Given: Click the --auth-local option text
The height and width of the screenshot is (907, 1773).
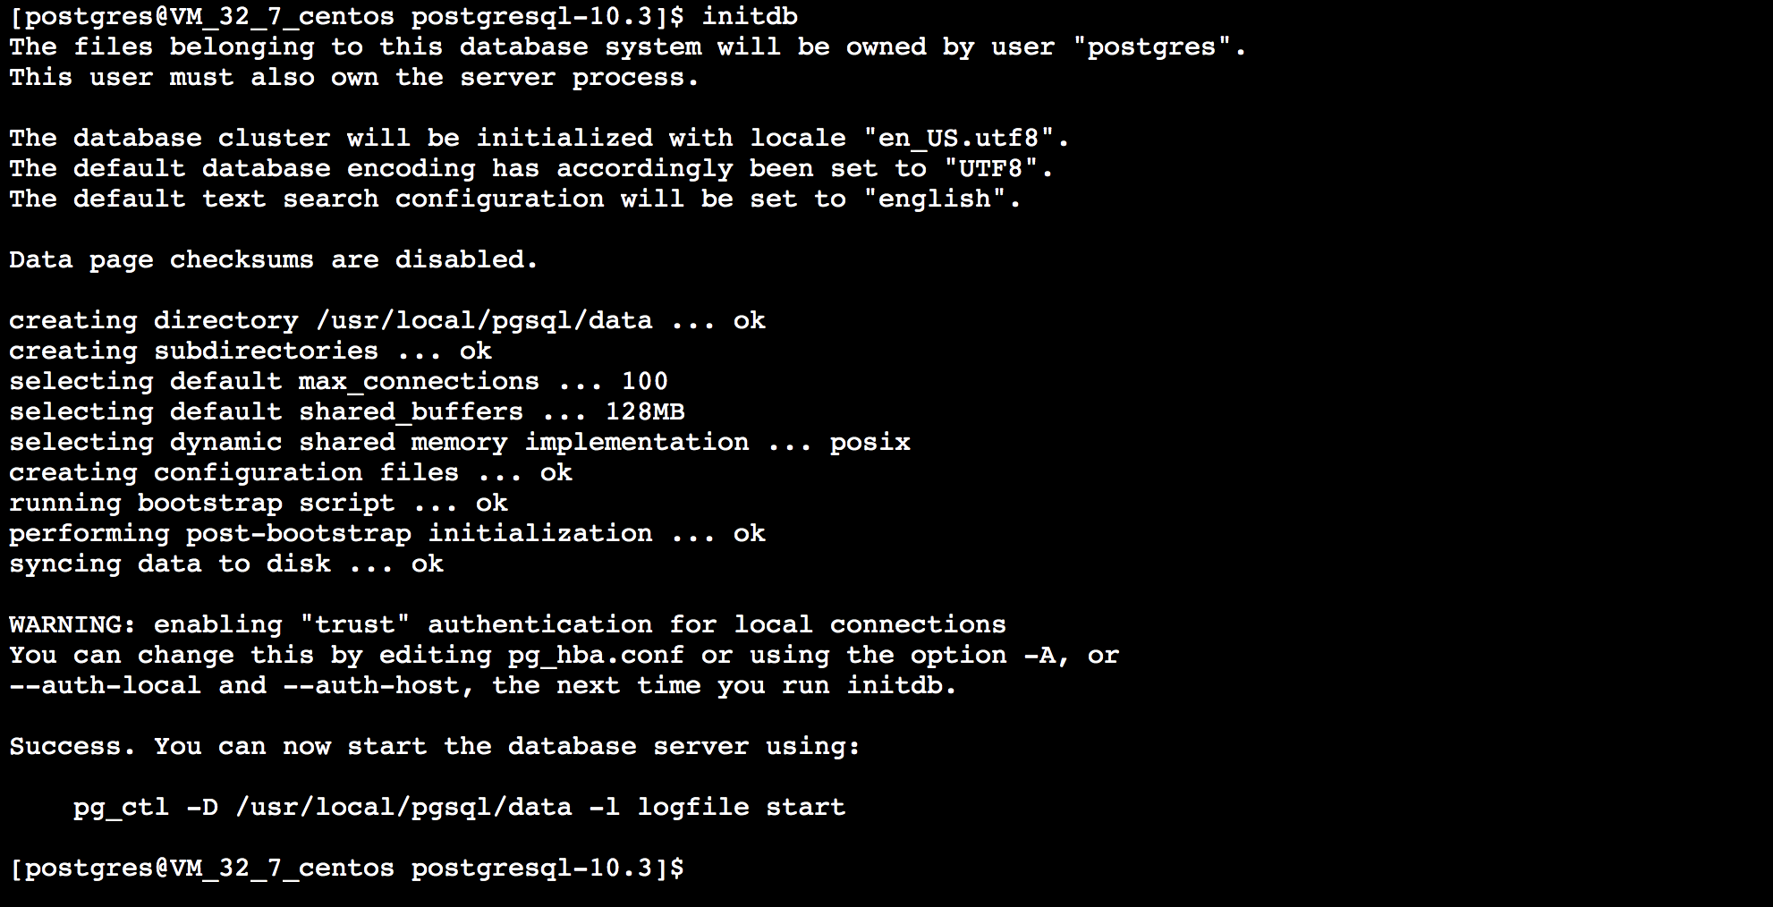Looking at the screenshot, I should (105, 685).
